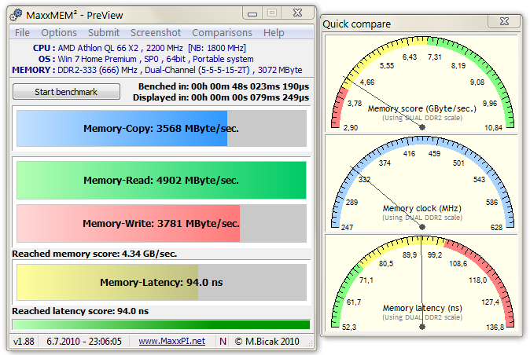This screenshot has width=530, height=355.
Task: Open the Submit menu
Action: [104, 32]
